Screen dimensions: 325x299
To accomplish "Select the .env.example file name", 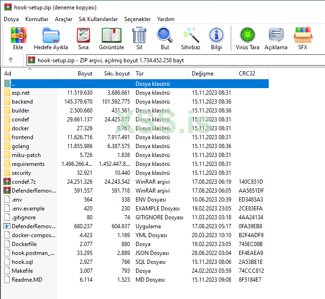I will click(x=28, y=208).
